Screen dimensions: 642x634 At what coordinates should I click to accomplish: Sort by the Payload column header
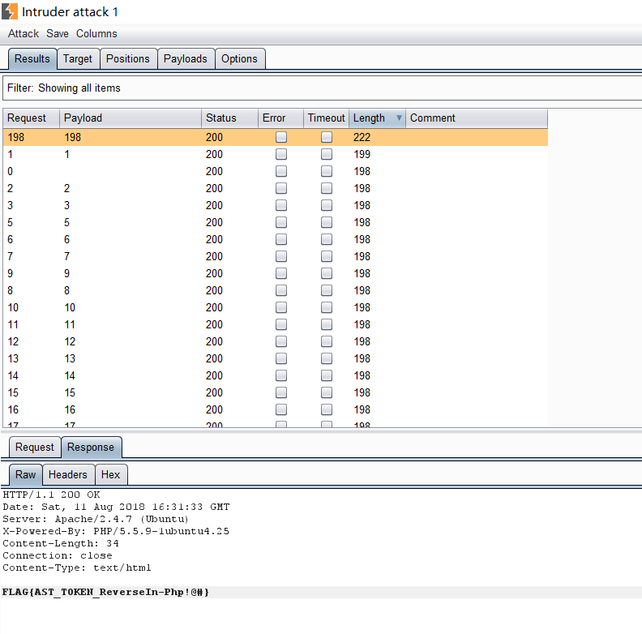(131, 118)
